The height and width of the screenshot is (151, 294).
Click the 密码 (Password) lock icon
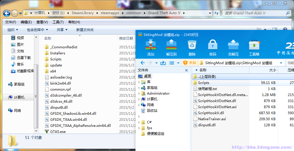click(x=213, y=47)
